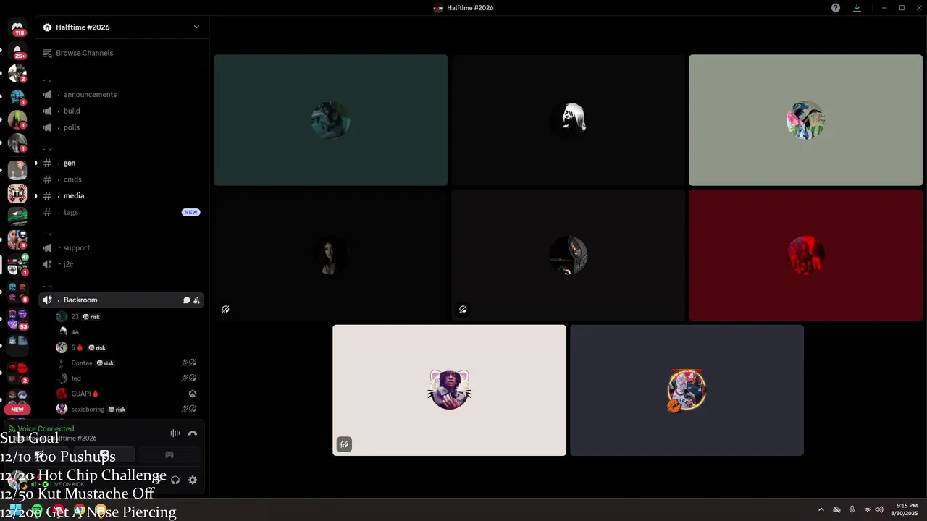
Task: Click Xbox icon beside GUAPI
Action: (193, 394)
